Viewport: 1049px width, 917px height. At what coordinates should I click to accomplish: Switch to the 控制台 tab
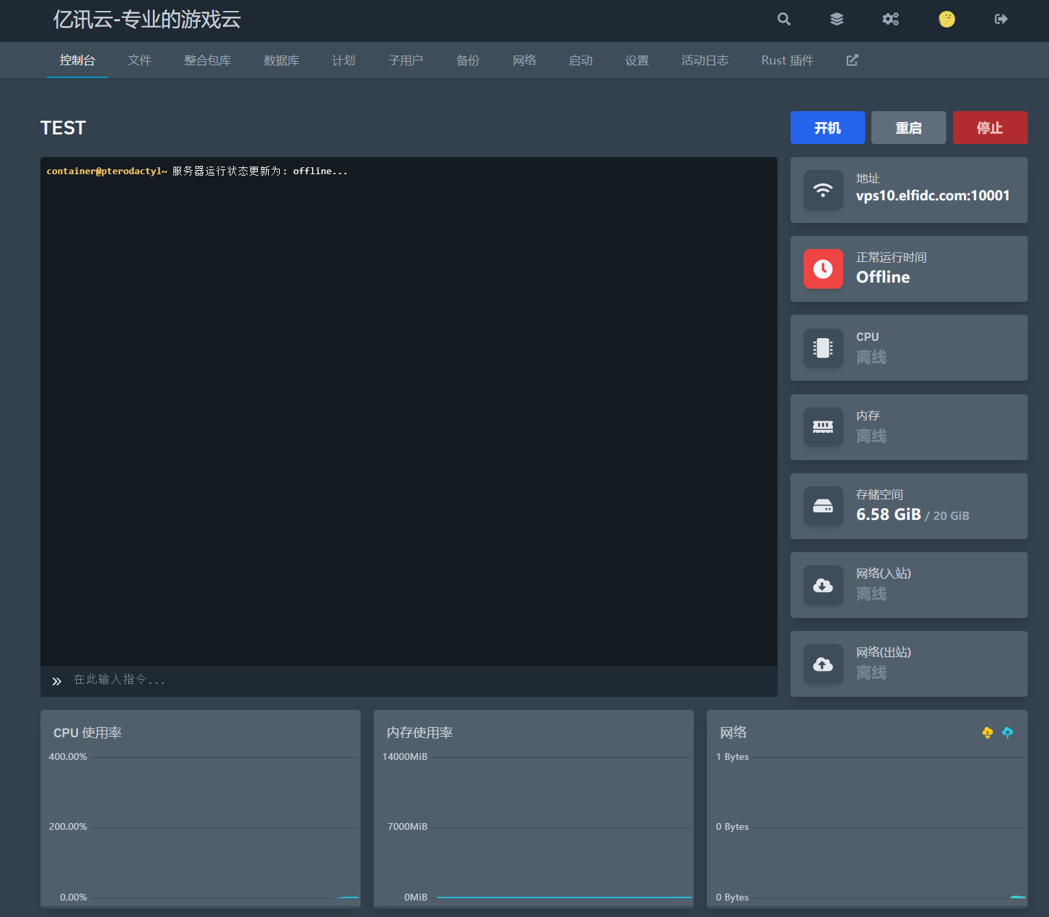point(77,60)
